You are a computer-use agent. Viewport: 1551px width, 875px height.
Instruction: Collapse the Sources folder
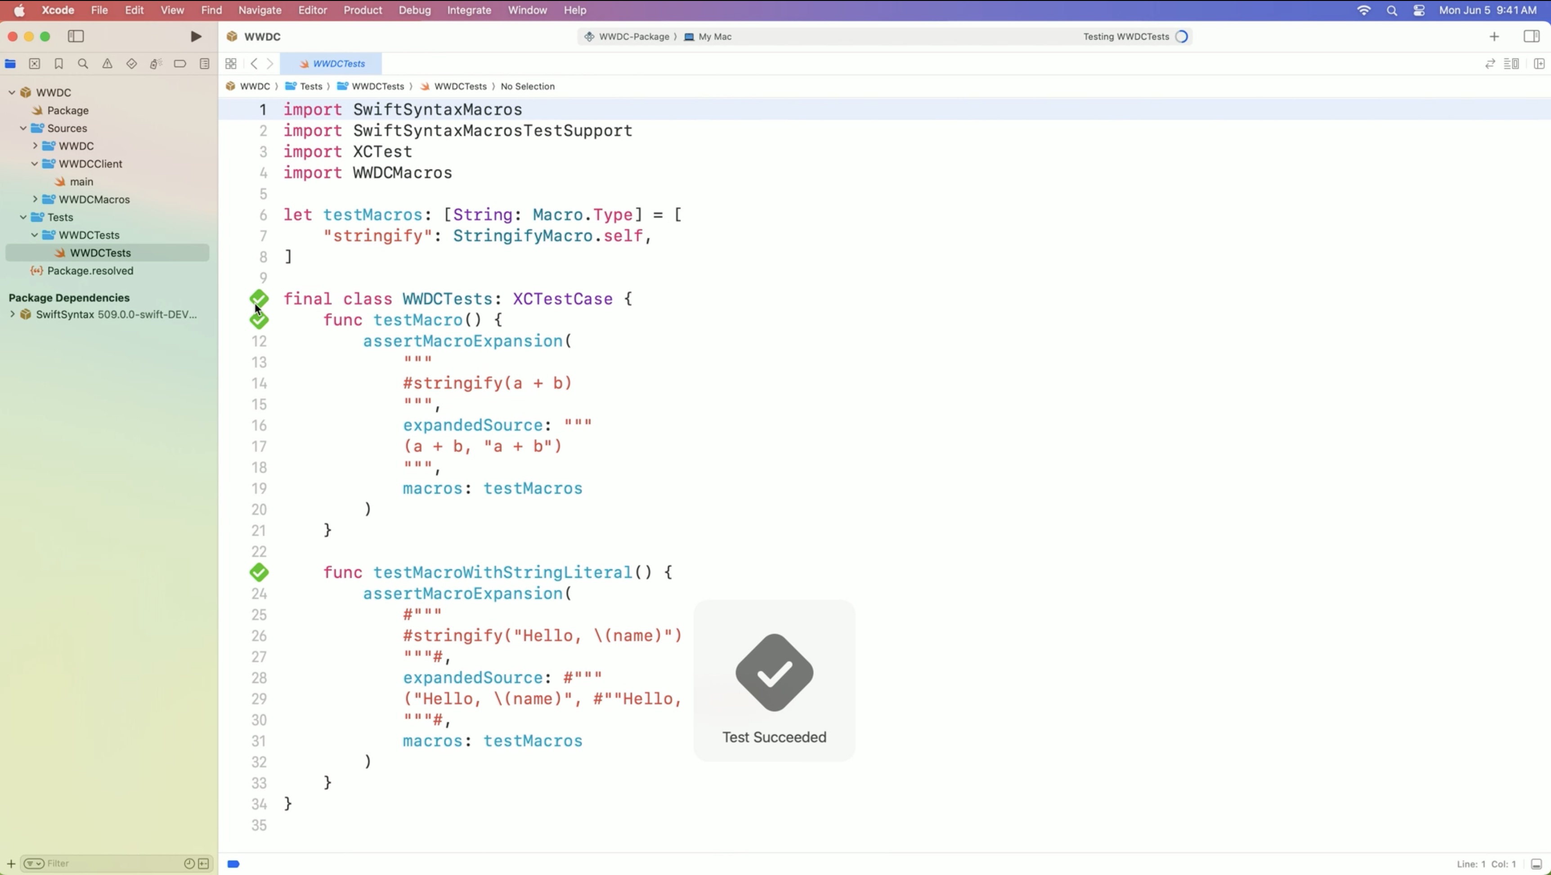[x=23, y=128]
